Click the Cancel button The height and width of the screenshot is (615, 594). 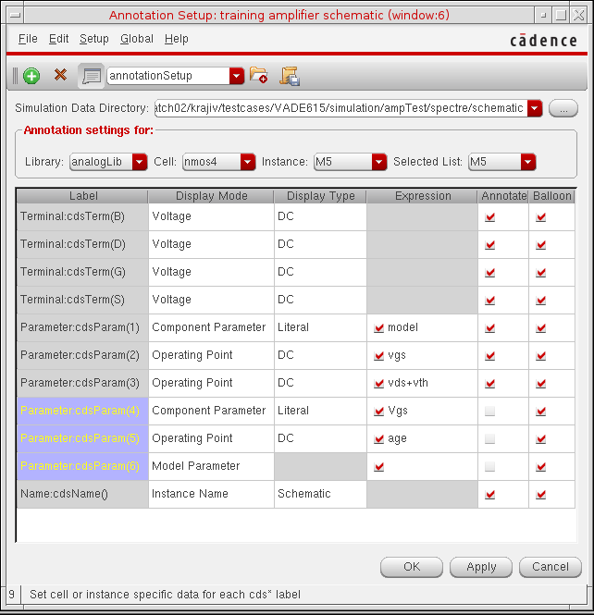tap(551, 567)
